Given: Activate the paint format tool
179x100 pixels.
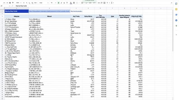Looking at the screenshot, I should point(13,3).
